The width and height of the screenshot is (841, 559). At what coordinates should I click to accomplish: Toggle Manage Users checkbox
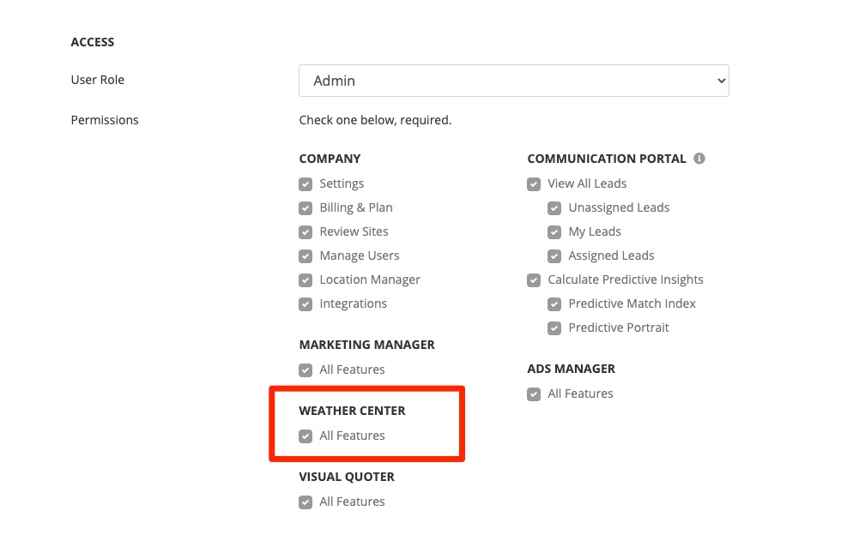tap(306, 255)
